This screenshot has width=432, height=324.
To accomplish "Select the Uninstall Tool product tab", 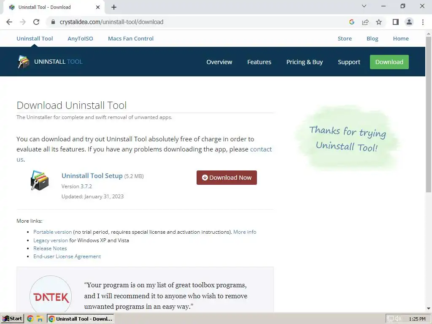I will (35, 38).
